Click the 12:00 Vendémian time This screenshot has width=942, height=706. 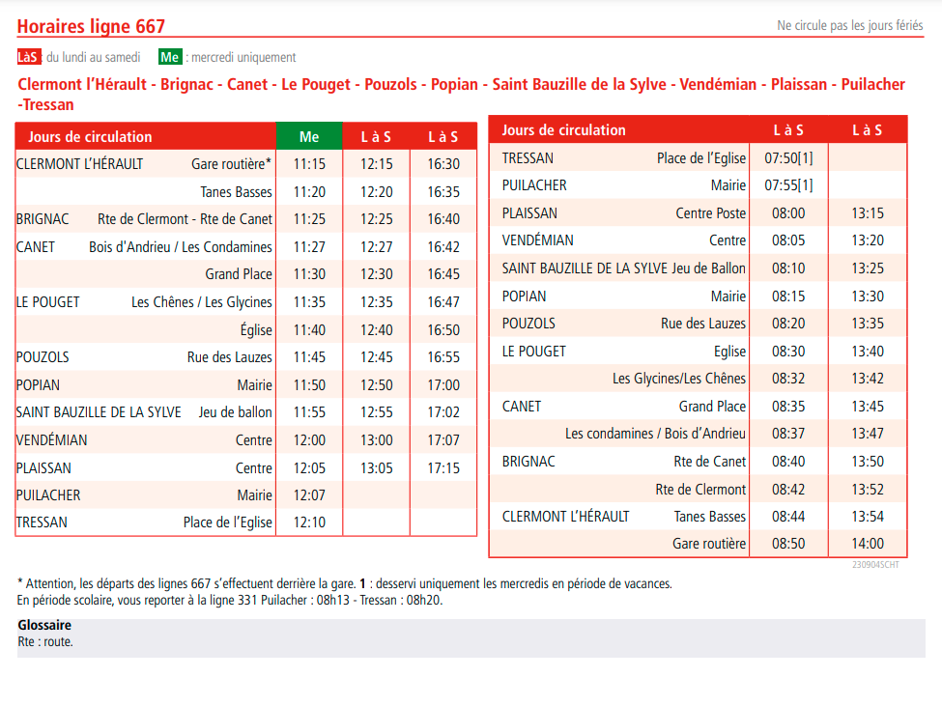(x=309, y=440)
